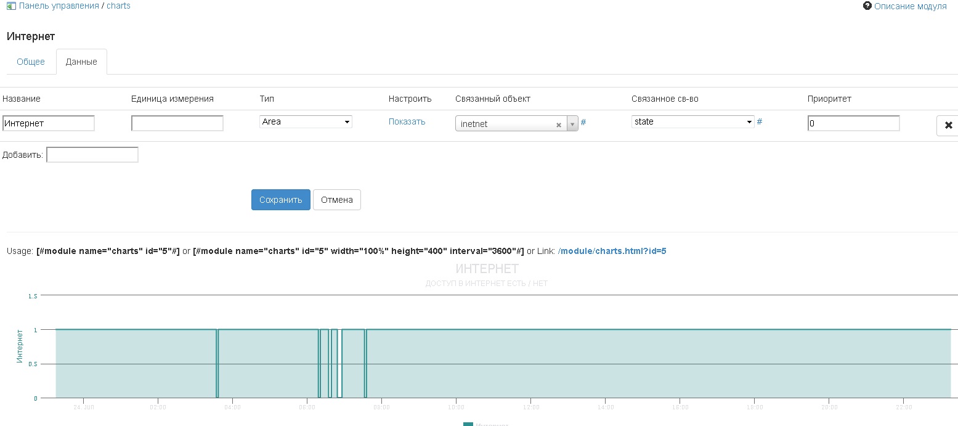Click the Показать settings link

tap(407, 121)
